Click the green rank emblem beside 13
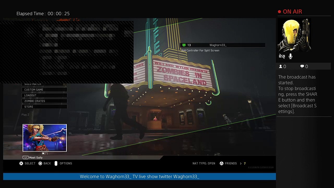This screenshot has width=334, height=188. [184, 45]
